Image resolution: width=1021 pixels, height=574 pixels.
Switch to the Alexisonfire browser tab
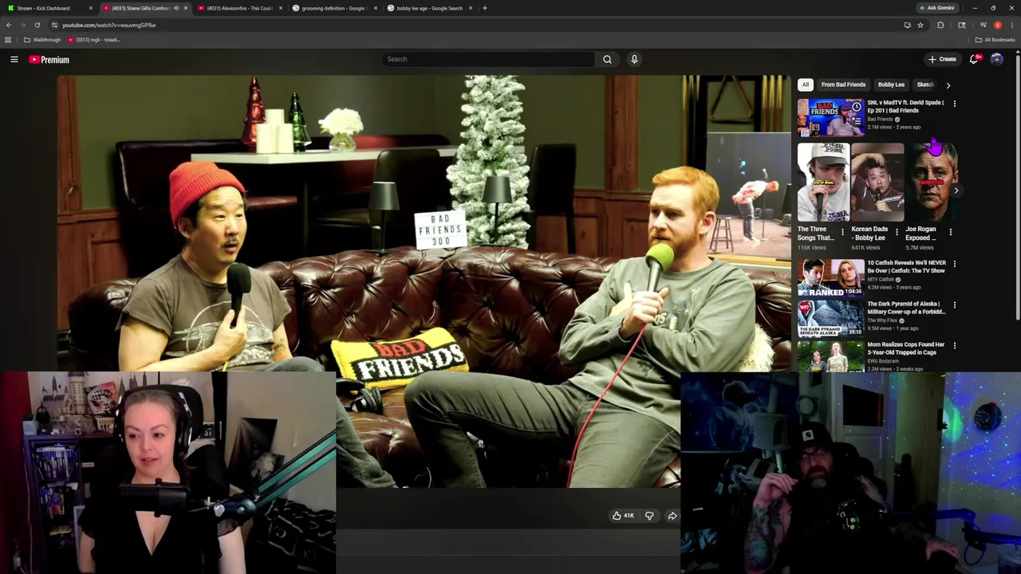point(239,8)
